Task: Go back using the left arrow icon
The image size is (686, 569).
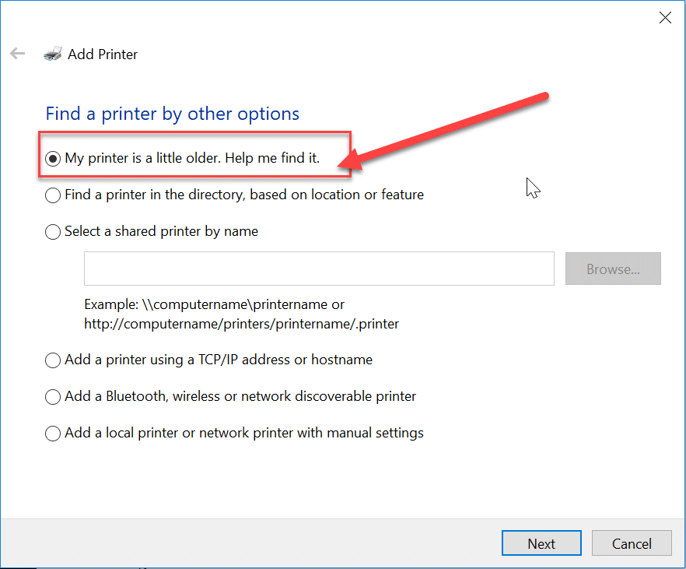Action: coord(17,54)
